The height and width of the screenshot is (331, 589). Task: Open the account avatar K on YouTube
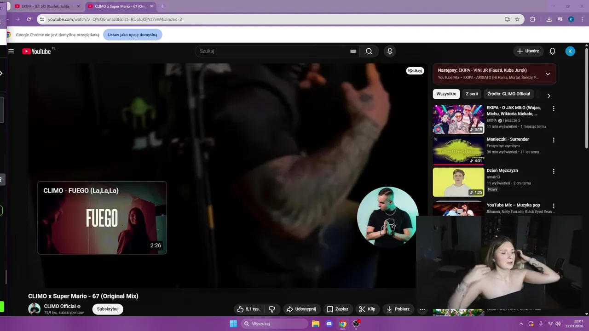[x=570, y=51]
